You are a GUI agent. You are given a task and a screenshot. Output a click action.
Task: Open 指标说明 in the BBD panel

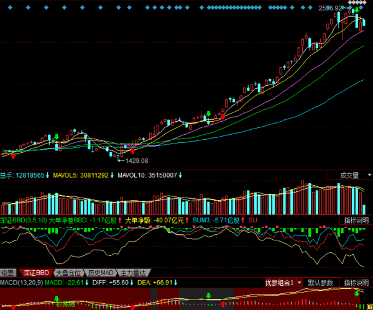pyautogui.click(x=356, y=220)
